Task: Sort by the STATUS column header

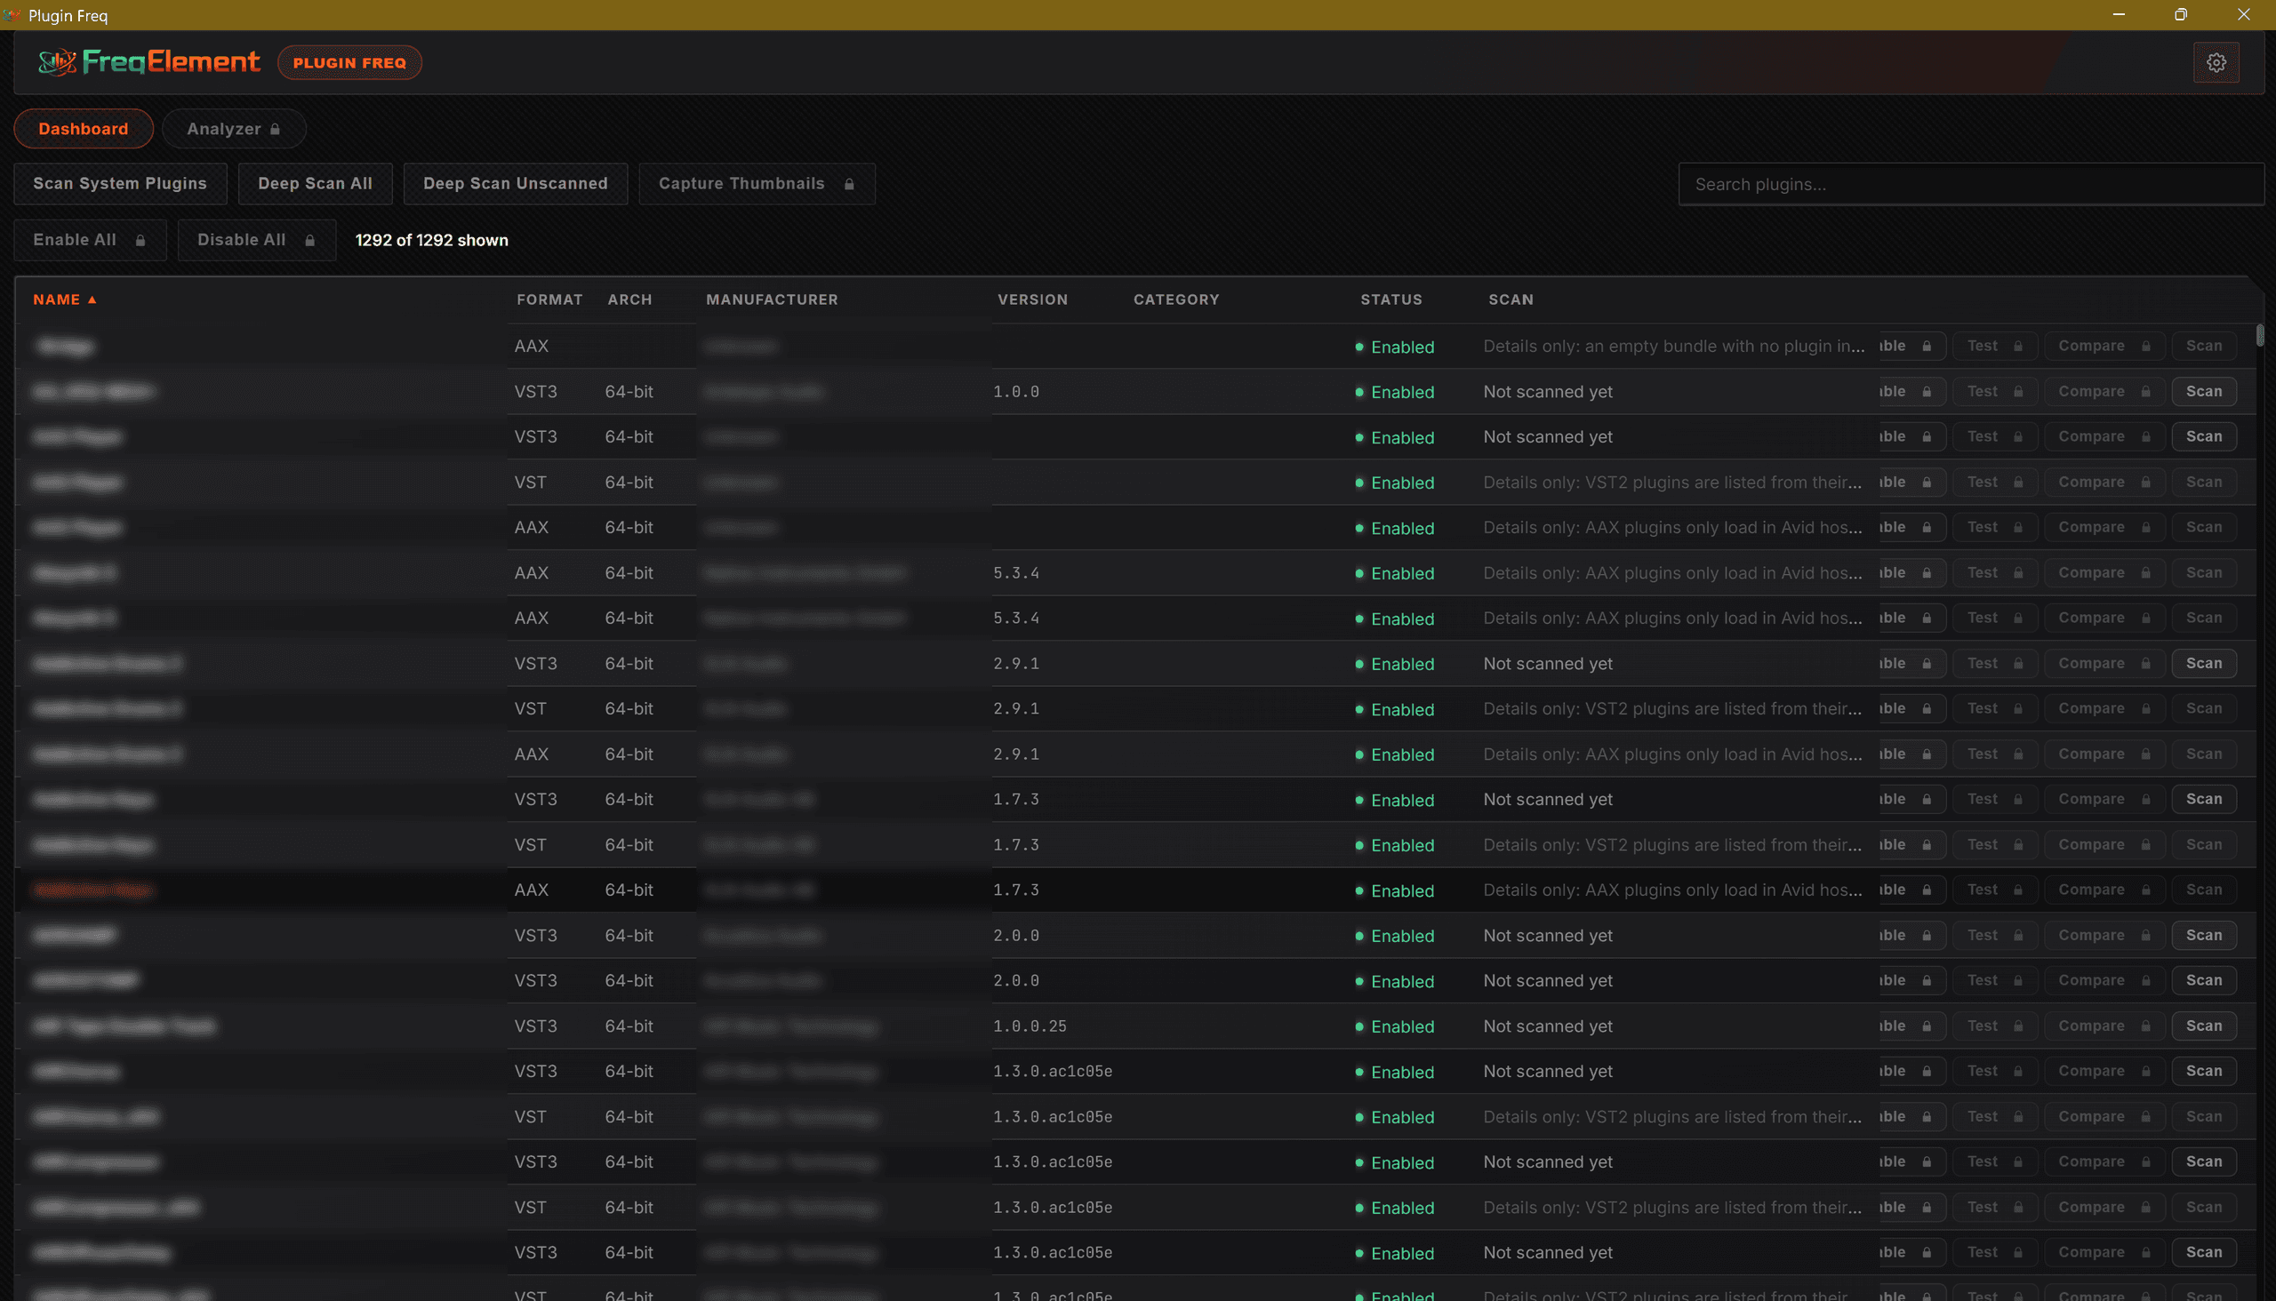Action: [1391, 300]
